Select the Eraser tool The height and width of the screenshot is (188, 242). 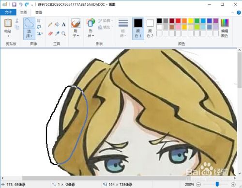(x=50, y=33)
